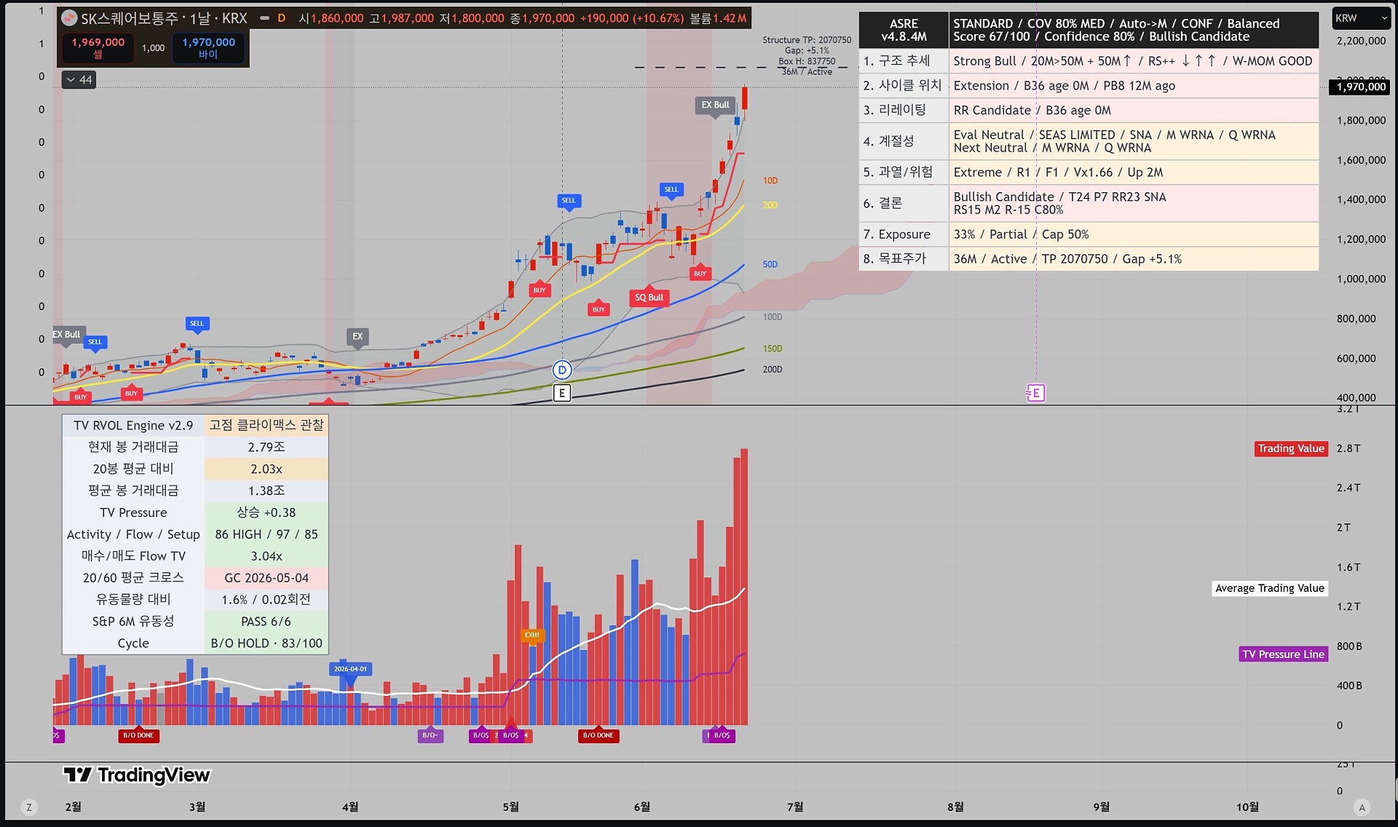Click the blue 2026-04-01 date marker

350,669
